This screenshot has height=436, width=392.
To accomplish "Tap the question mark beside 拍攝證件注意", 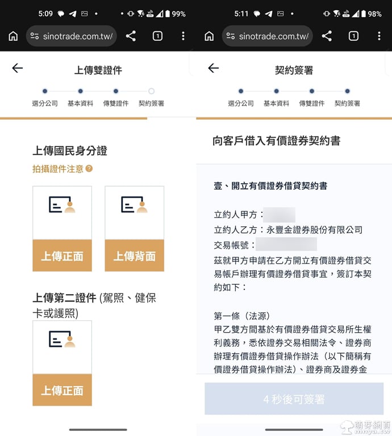I will point(89,169).
